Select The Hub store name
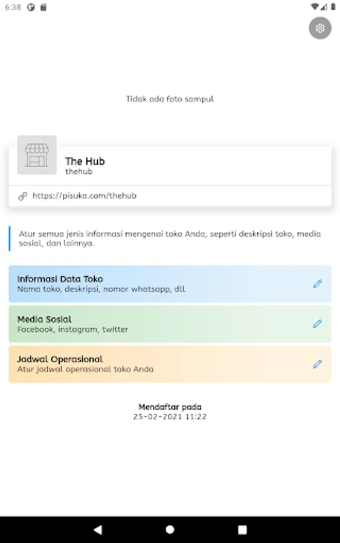Image resolution: width=340 pixels, height=543 pixels. (85, 161)
